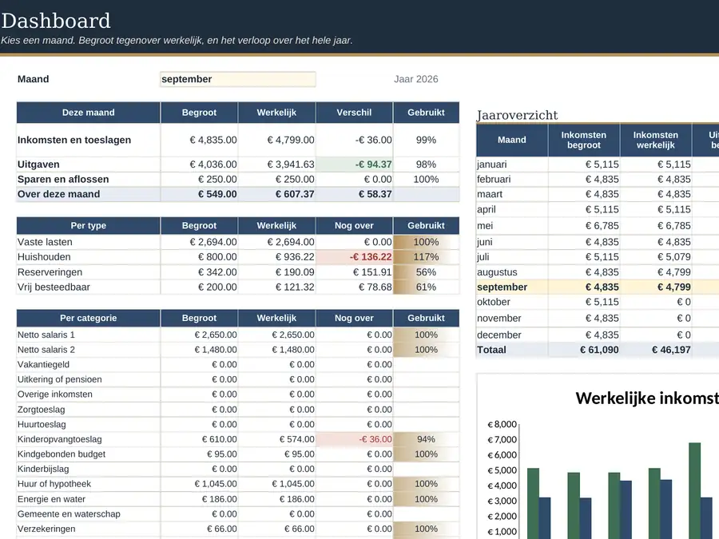The width and height of the screenshot is (719, 539).
Task: Click the 'Over deze maand' total label
Action: click(x=58, y=194)
